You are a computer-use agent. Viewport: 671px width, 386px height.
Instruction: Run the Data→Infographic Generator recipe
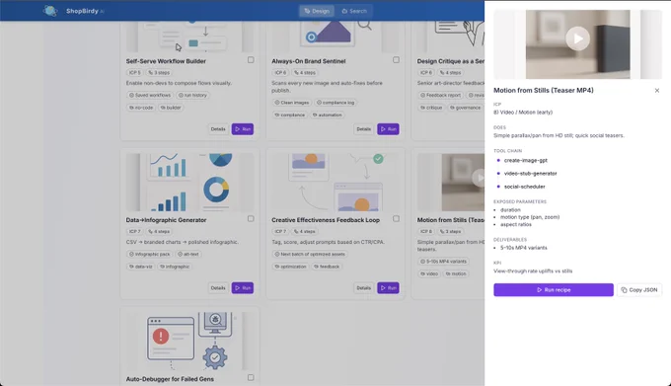point(243,287)
